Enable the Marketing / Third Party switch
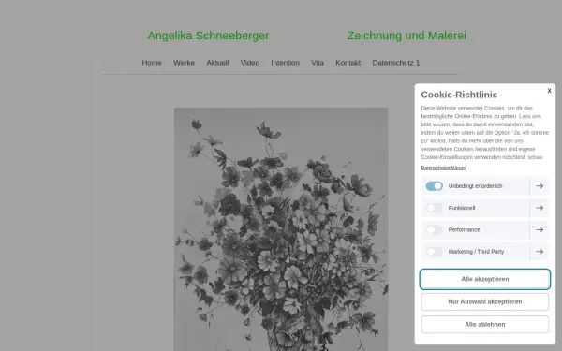 click(434, 252)
